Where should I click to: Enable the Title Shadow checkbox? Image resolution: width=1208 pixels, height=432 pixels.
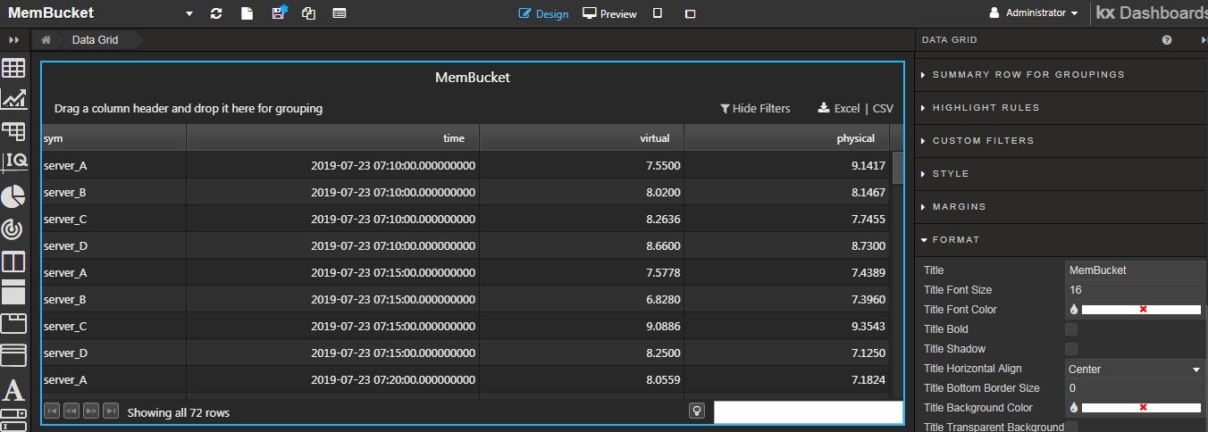coord(1071,349)
